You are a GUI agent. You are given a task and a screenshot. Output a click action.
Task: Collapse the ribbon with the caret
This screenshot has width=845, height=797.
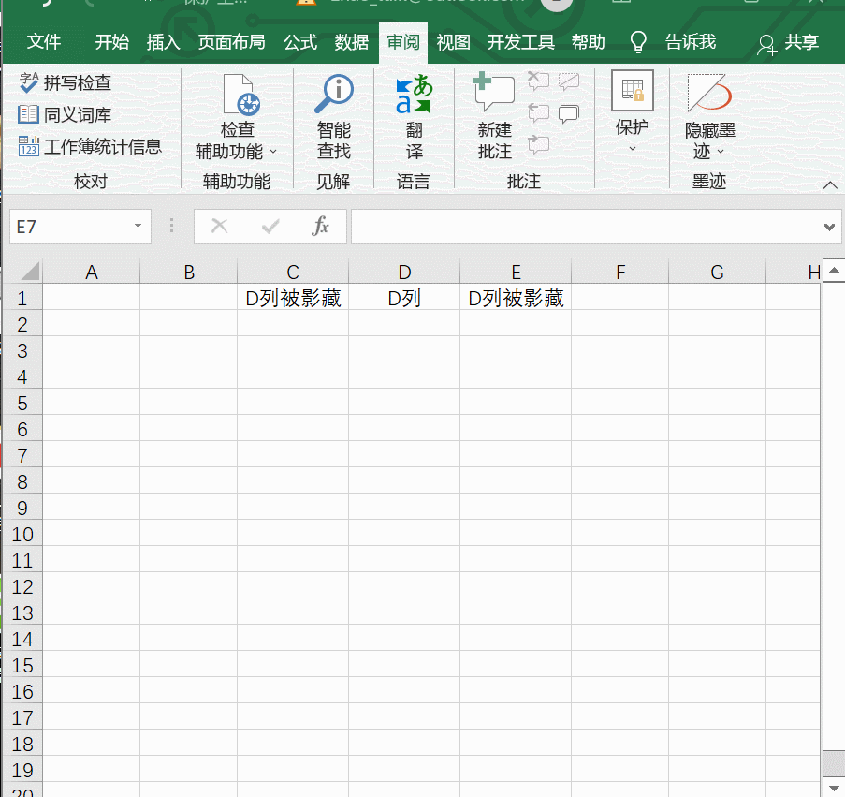830,185
